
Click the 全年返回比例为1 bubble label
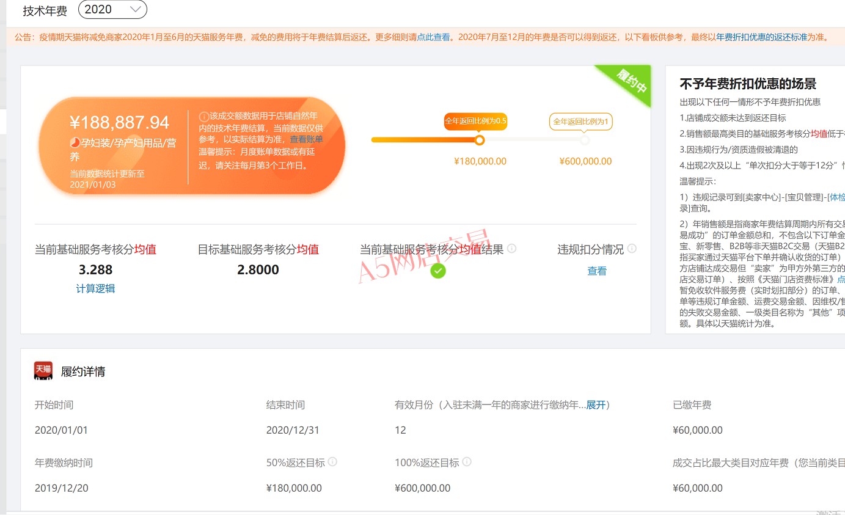(x=581, y=121)
